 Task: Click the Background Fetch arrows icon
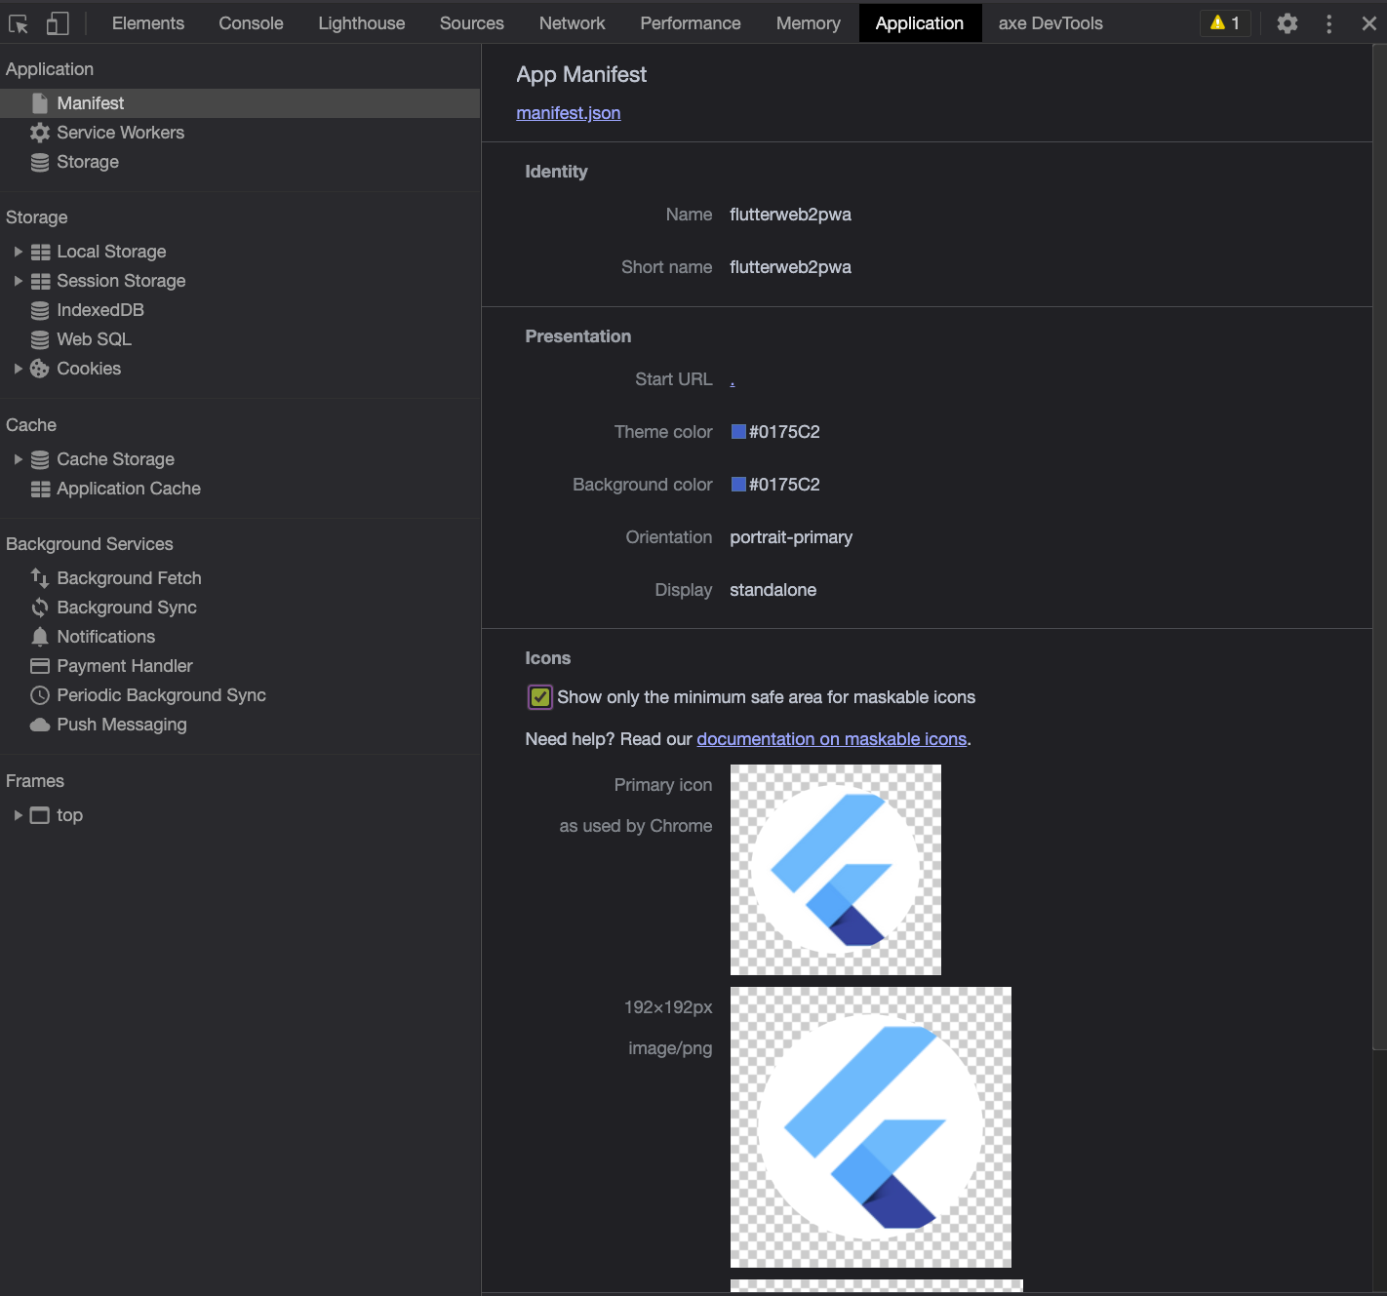pyautogui.click(x=40, y=578)
